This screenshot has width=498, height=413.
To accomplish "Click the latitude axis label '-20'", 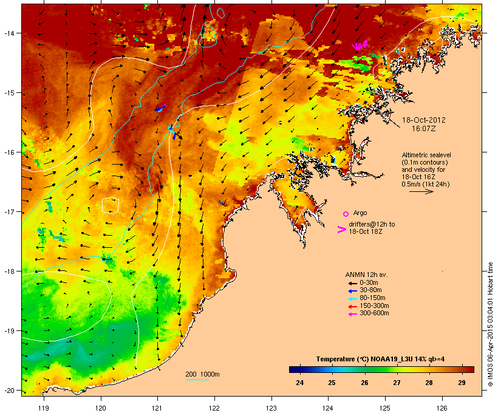I will tap(9, 390).
